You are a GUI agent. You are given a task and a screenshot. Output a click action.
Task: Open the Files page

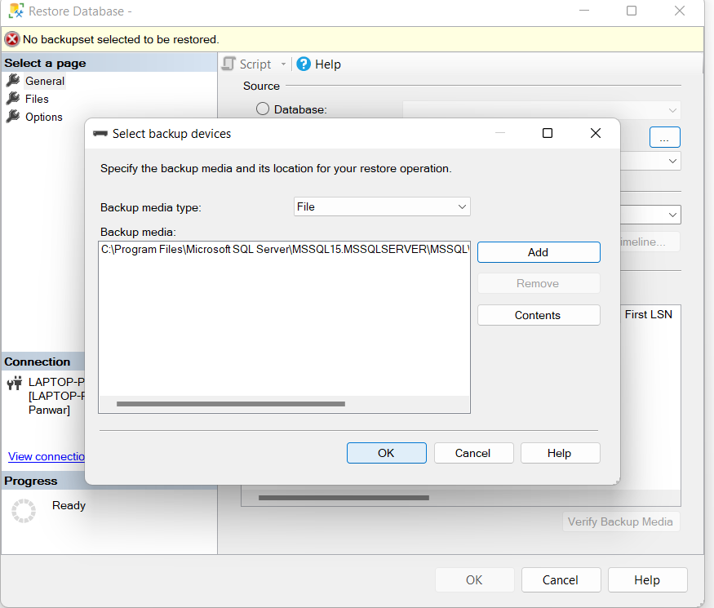(x=37, y=99)
